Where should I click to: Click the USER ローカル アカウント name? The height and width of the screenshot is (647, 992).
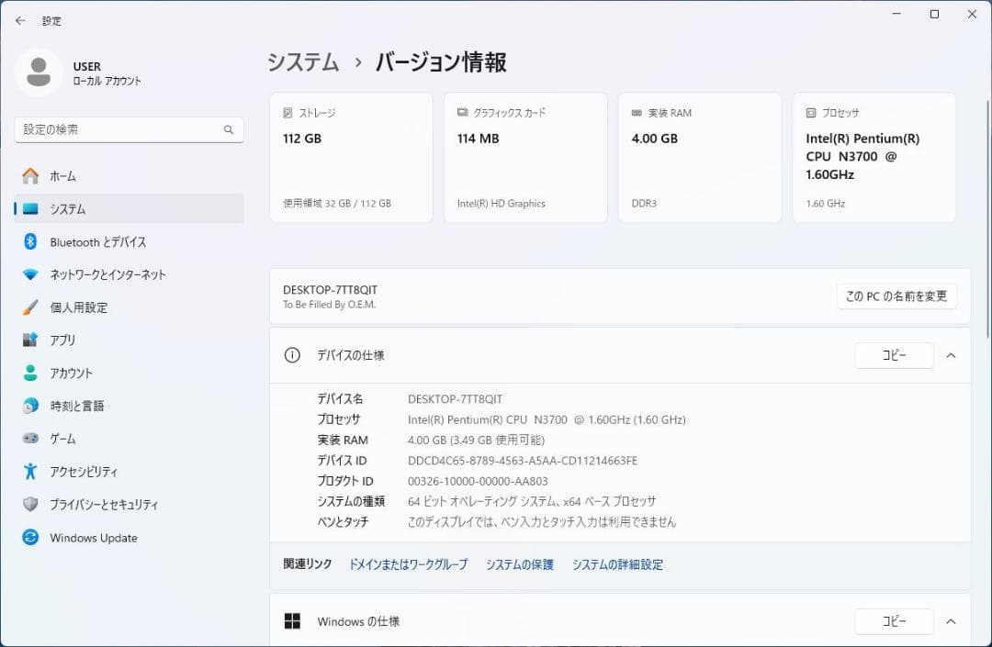[107, 73]
